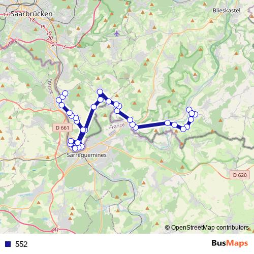Image resolution: width=254 pixels, height=254 pixels.
Task: Click the France border label beside the western branch
Action: click(50, 86)
